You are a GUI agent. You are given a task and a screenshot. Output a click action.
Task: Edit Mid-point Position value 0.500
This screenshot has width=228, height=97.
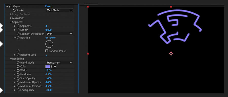(48, 86)
